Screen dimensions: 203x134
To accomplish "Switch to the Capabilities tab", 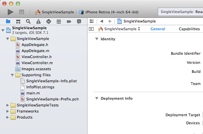I will coord(189,29).
